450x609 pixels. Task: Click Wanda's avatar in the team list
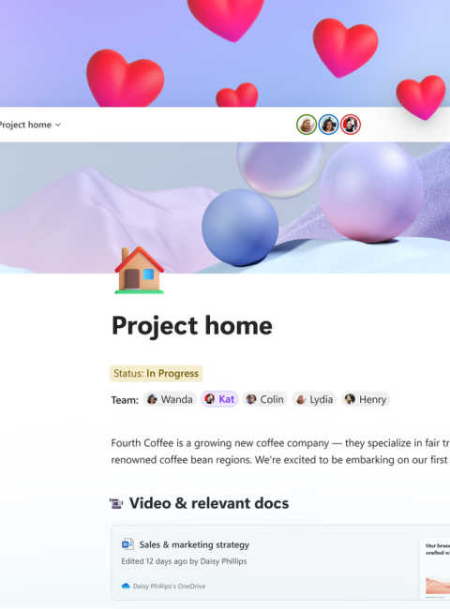pyautogui.click(x=152, y=399)
